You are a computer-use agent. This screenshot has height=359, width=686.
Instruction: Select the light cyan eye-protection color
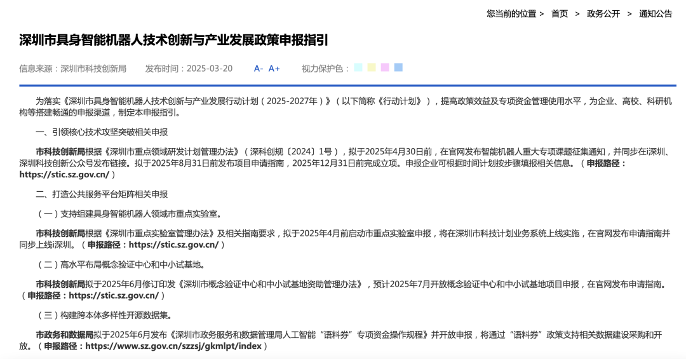(358, 67)
